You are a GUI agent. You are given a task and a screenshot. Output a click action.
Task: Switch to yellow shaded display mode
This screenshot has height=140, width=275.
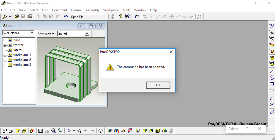pyautogui.click(x=17, y=131)
